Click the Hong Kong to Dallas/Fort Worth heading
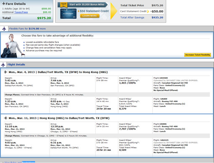Image resolution: width=214 pixels, height=163 pixels. point(59,118)
